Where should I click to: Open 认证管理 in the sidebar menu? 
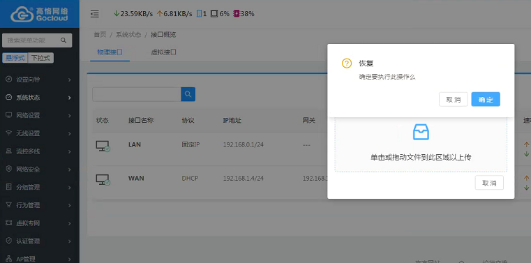(40, 241)
